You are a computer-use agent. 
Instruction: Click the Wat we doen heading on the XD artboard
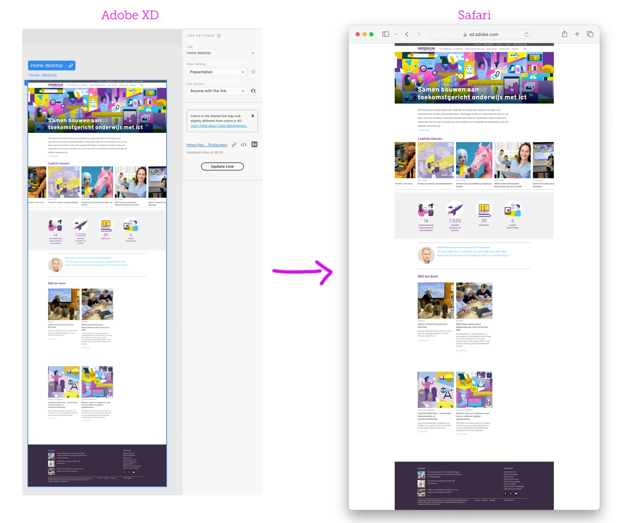(x=57, y=283)
